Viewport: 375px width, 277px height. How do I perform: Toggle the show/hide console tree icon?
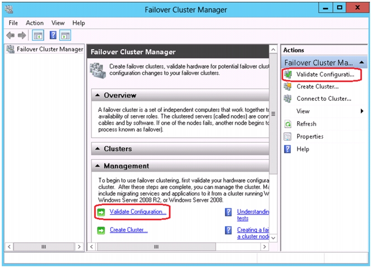tap(38, 35)
